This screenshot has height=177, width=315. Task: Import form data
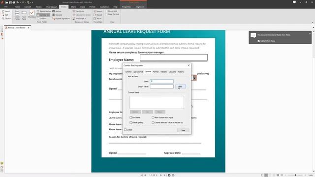click(x=98, y=11)
